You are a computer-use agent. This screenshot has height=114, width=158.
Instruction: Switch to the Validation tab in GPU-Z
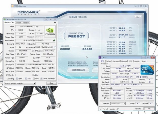click(x=26, y=23)
